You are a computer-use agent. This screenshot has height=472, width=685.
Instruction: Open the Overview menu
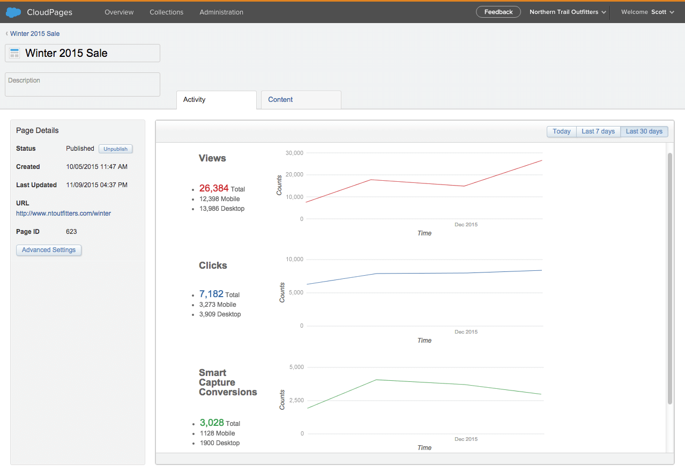[119, 12]
